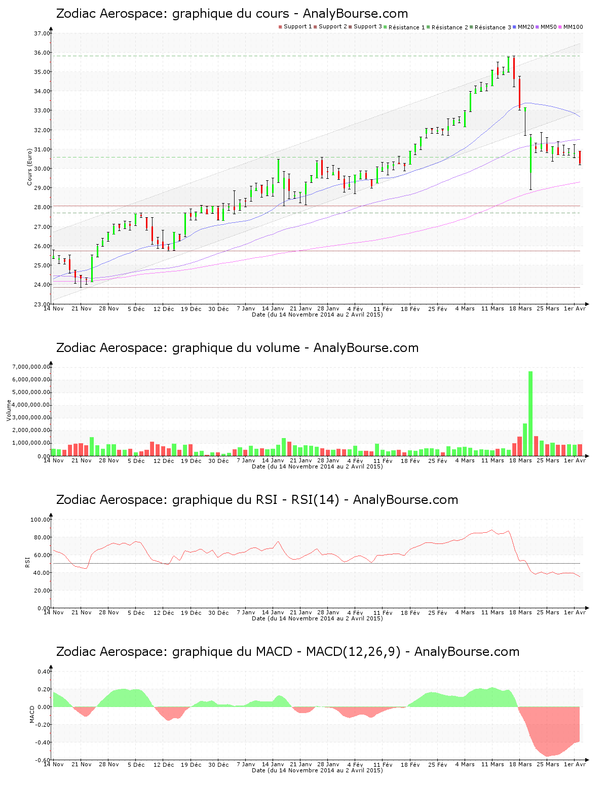Select the MM100 legend label
The width and height of the screenshot is (608, 785).
point(573,27)
